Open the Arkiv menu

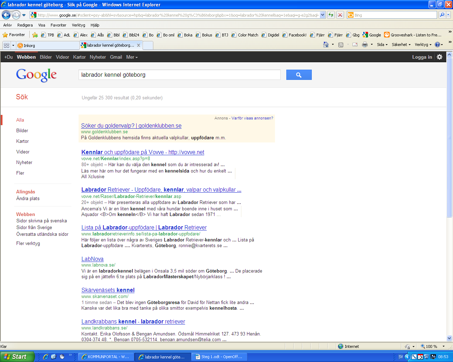click(x=7, y=25)
